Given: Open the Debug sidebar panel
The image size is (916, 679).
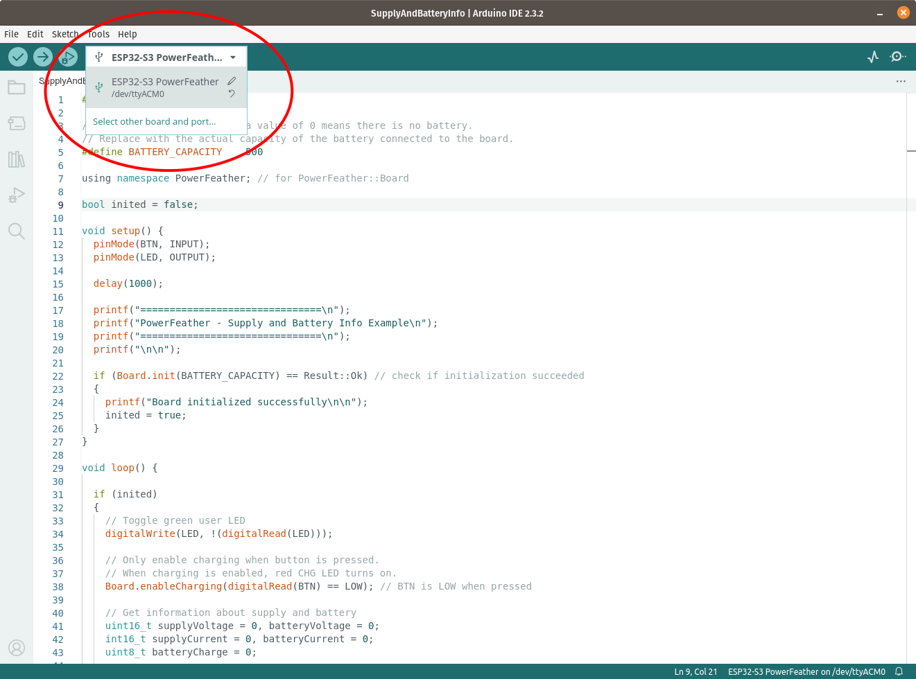Looking at the screenshot, I should pos(17,195).
